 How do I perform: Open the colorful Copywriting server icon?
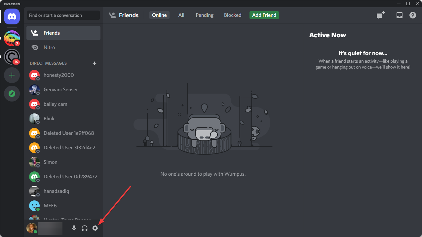pos(12,38)
